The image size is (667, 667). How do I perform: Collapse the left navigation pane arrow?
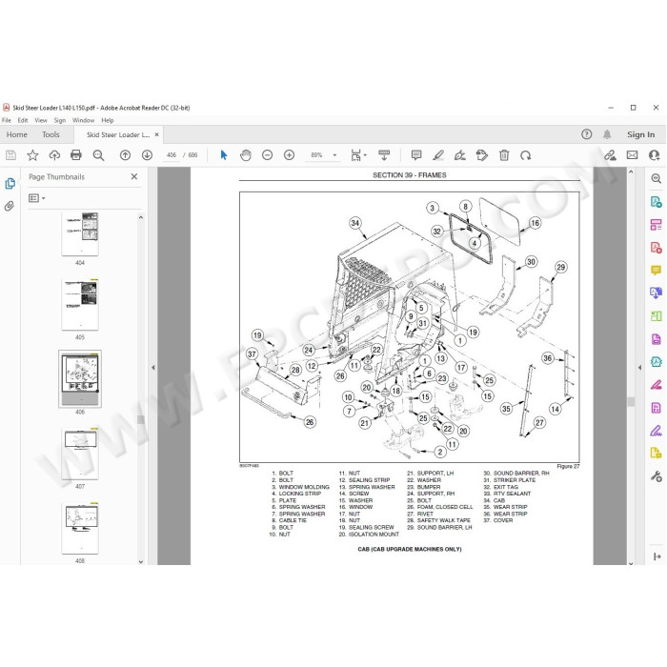153,368
